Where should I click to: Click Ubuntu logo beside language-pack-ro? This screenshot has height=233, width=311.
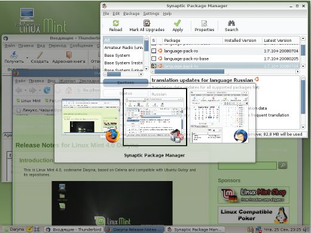[x=160, y=51]
